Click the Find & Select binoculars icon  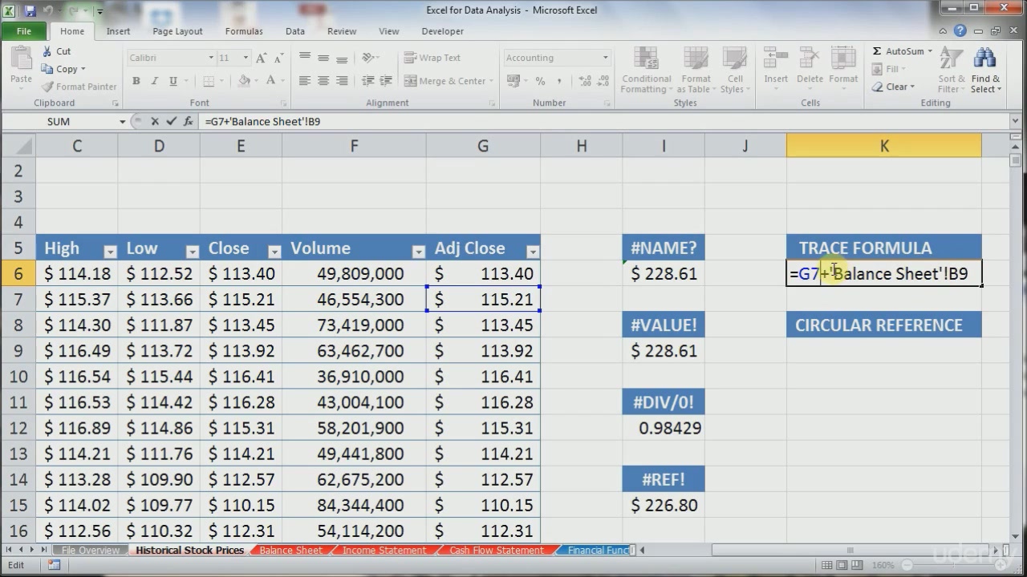point(984,59)
